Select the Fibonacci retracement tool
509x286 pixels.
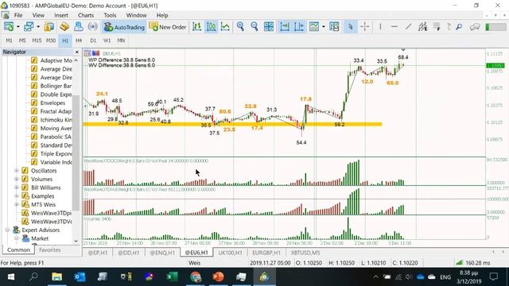click(437, 27)
